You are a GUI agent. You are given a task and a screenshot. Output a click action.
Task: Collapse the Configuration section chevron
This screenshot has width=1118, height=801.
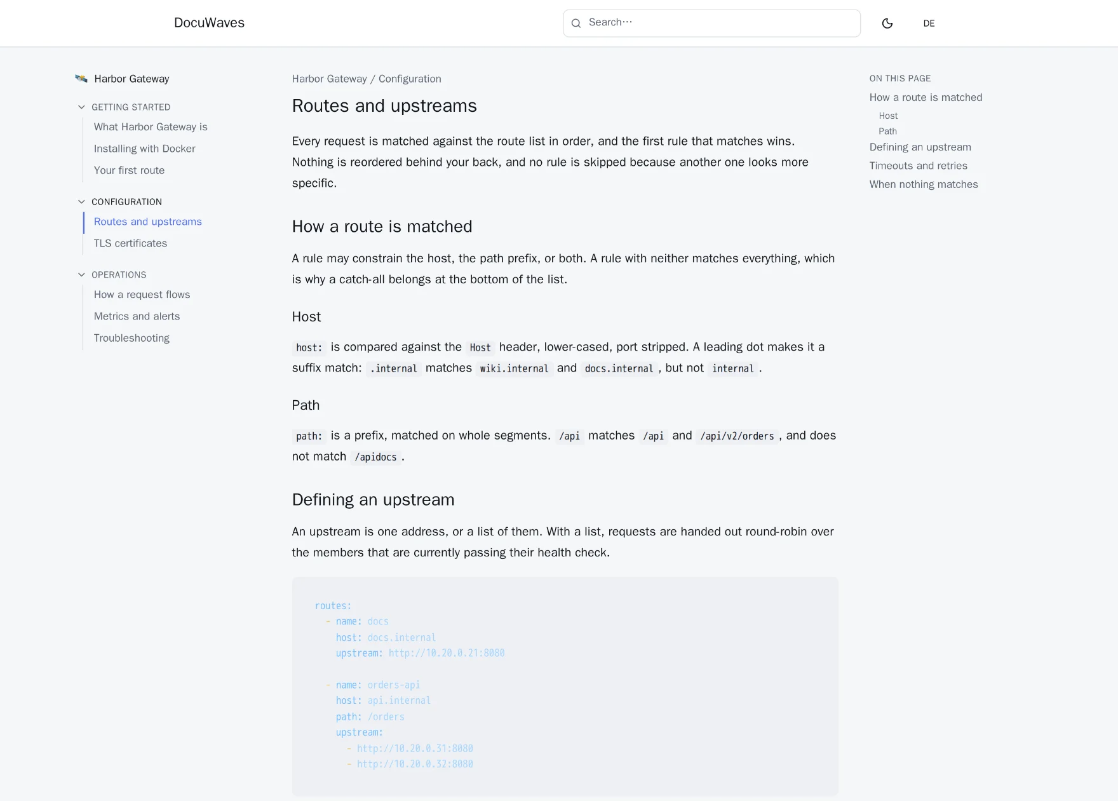tap(81, 201)
